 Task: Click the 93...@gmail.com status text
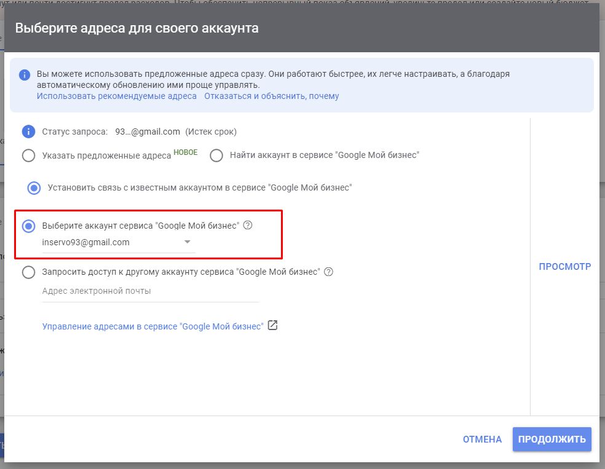[x=148, y=132]
